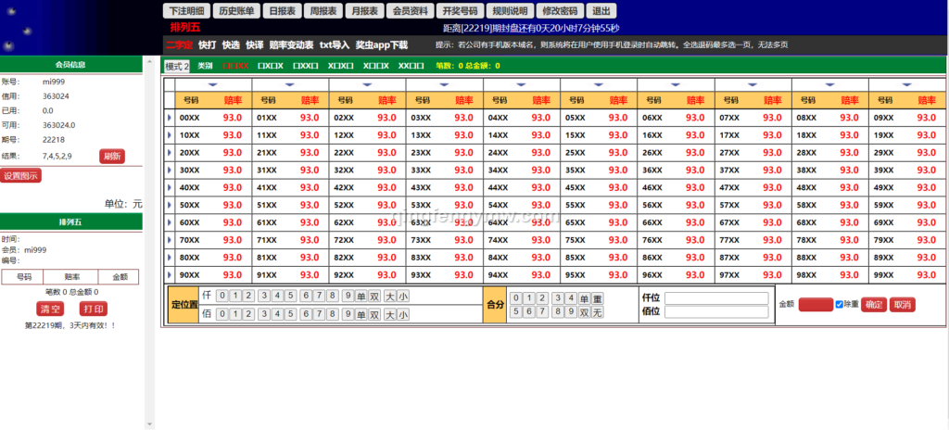The width and height of the screenshot is (949, 430).
Task: Click the 双 button in the 仟 position row
Action: coord(374,297)
